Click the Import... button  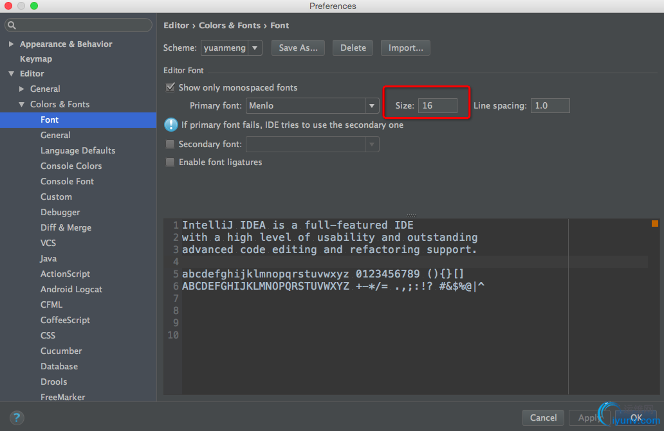click(406, 48)
